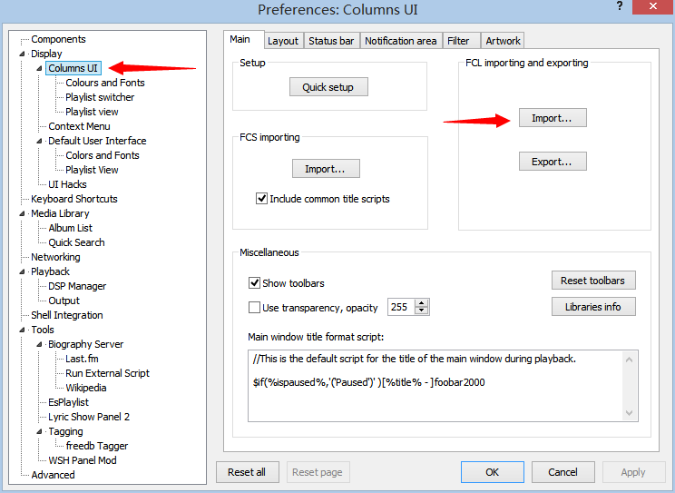Collapse the Tools tree node
675x493 pixels.
[22, 330]
